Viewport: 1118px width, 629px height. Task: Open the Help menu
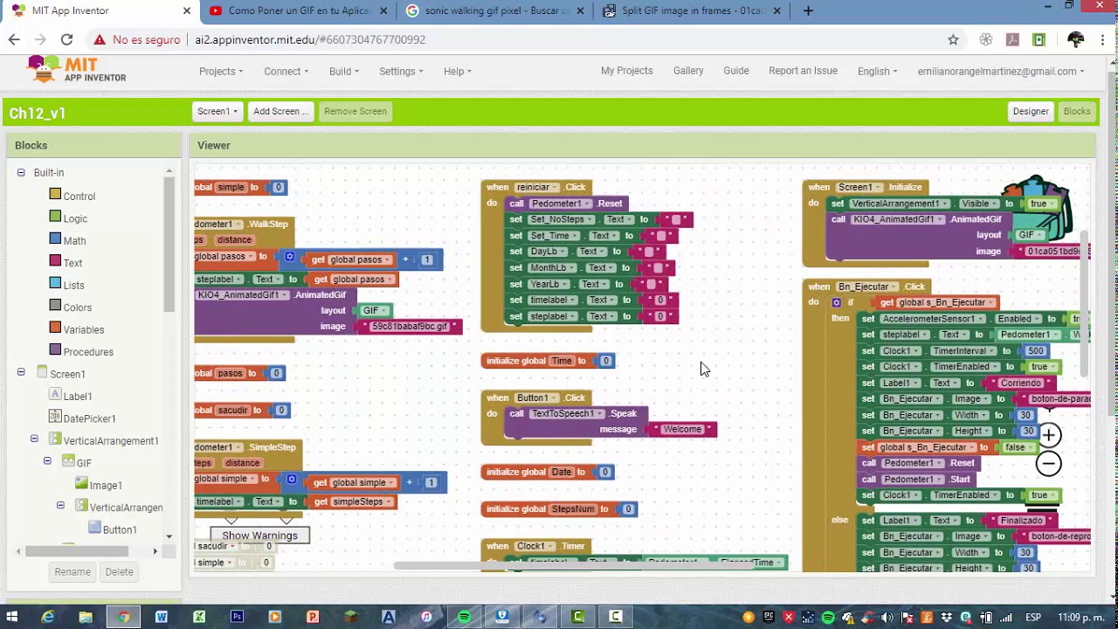[x=457, y=72]
